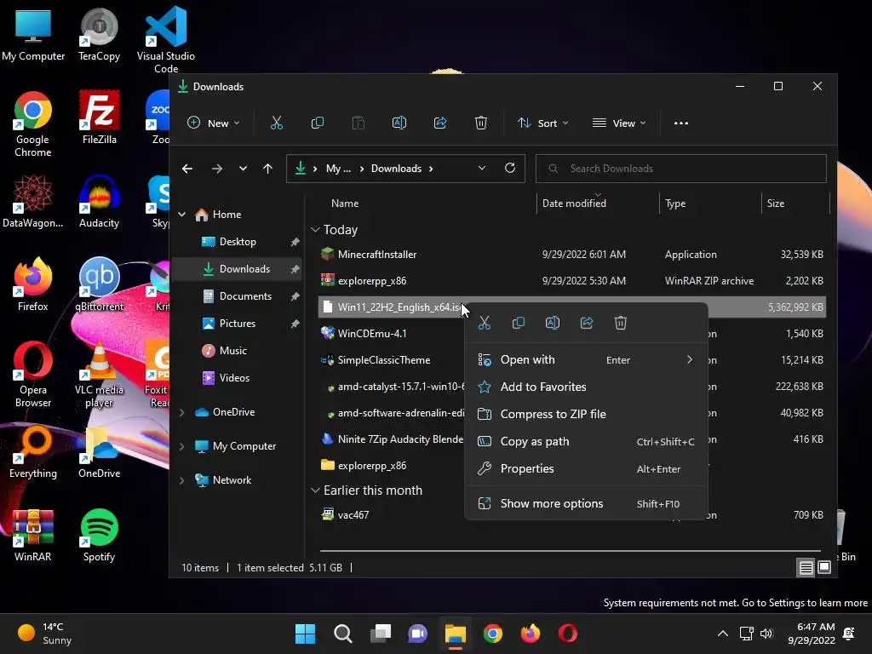Select MinecraftInstaller file
The width and height of the screenshot is (872, 654).
pos(571,255)
